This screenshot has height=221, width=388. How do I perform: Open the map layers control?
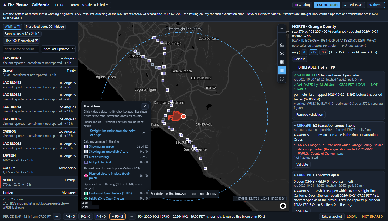tap(282, 54)
